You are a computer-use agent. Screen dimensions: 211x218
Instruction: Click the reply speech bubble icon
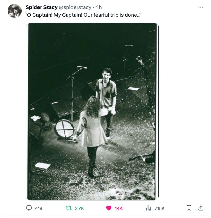[29, 208]
